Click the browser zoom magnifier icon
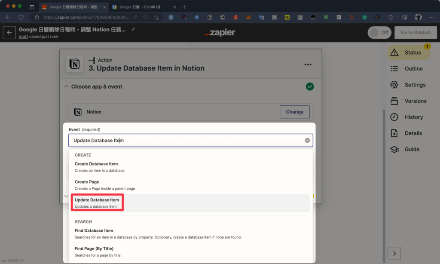Image resolution: width=440 pixels, height=264 pixels. 145,17
